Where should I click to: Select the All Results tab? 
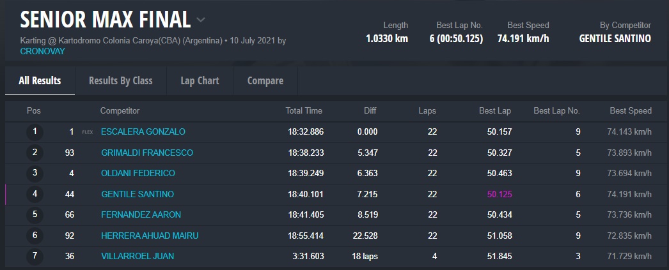[x=40, y=80]
